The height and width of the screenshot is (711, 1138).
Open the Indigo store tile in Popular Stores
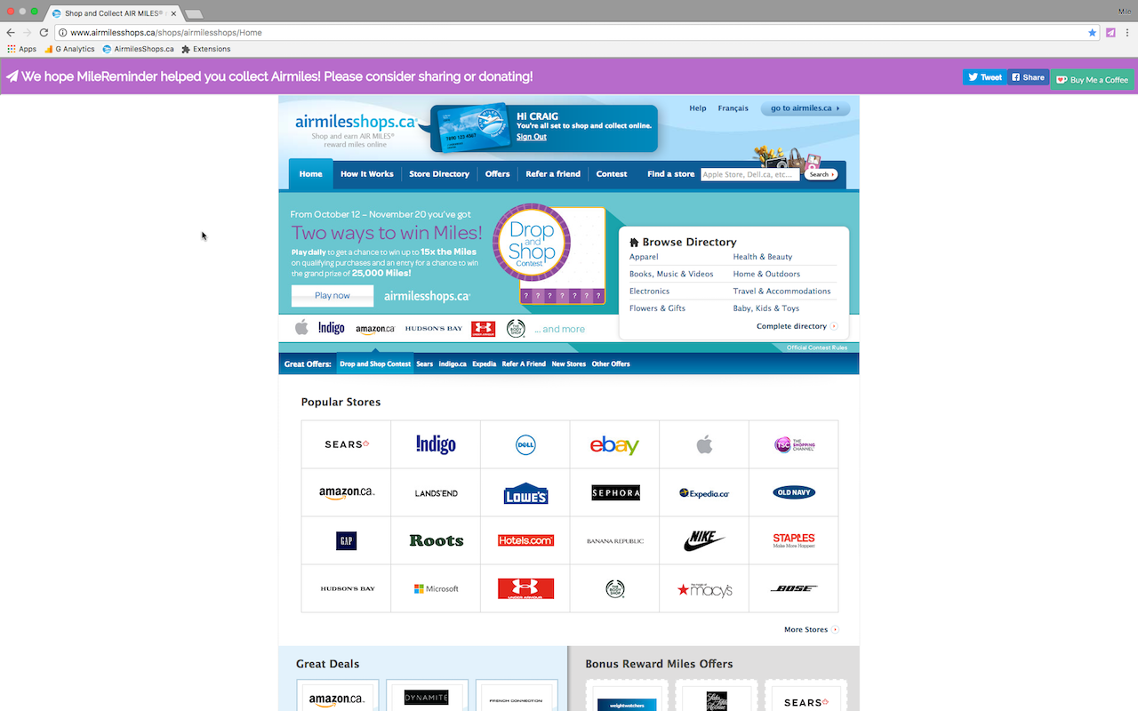(x=436, y=444)
